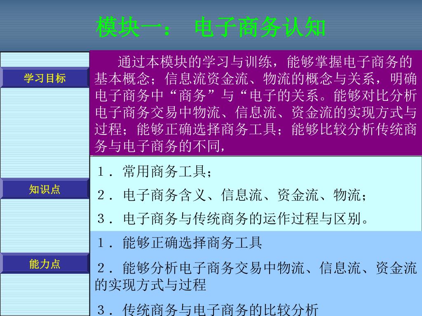
Task: Click the line beginning 基本概念；信息流资金流
Action: (256, 79)
